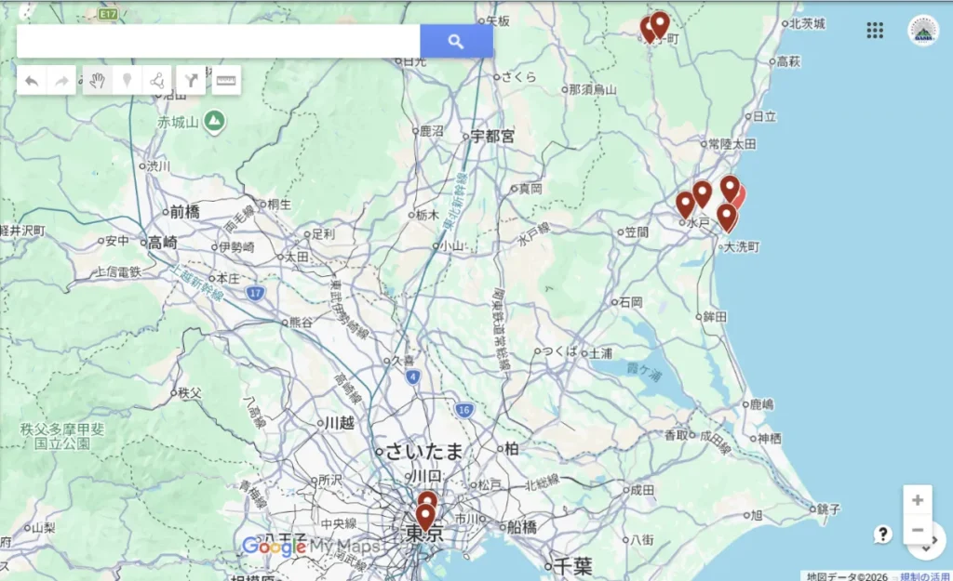Image resolution: width=953 pixels, height=581 pixels.
Task: Click the undo arrow
Action: 30,80
